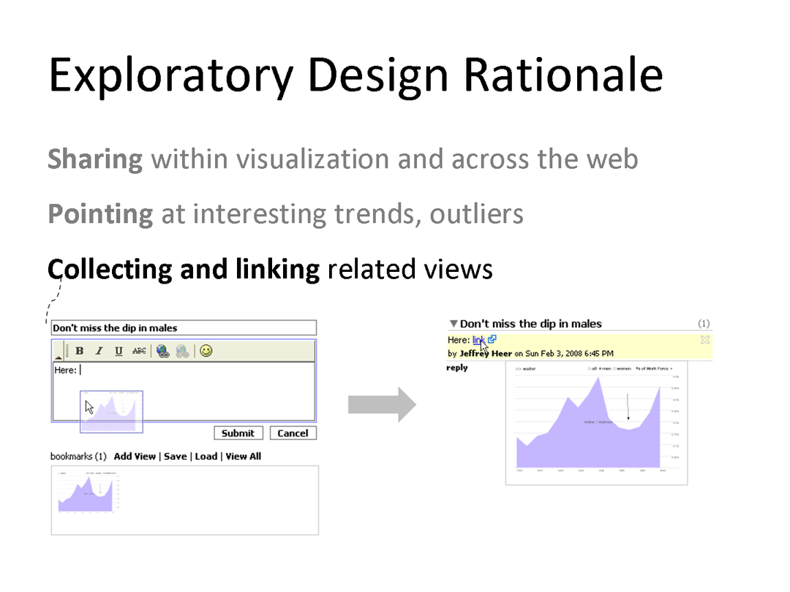Click the greyed-out remove link icon
The width and height of the screenshot is (790, 592).
click(182, 352)
